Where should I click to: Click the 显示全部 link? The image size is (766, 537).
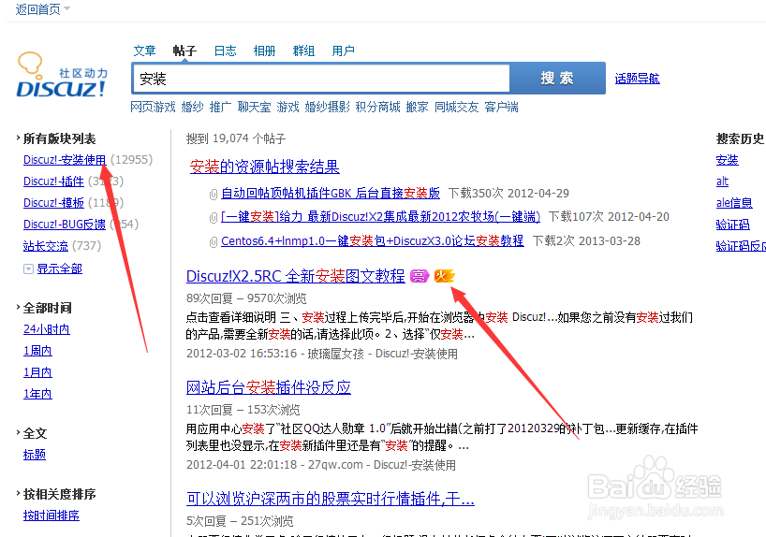tap(60, 268)
